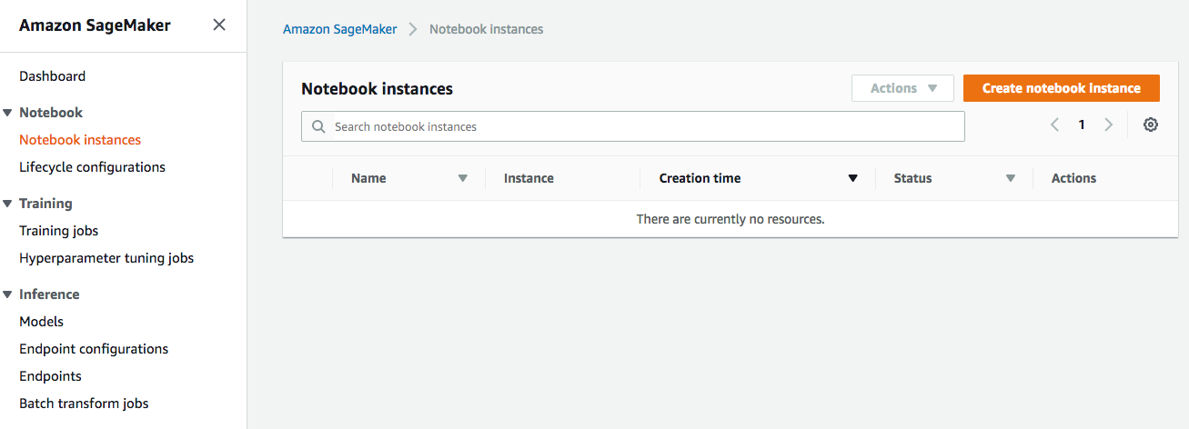Click the Name column header text

[368, 178]
